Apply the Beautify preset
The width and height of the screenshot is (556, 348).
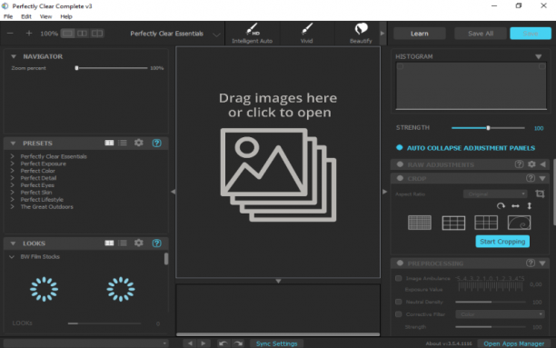pos(361,34)
